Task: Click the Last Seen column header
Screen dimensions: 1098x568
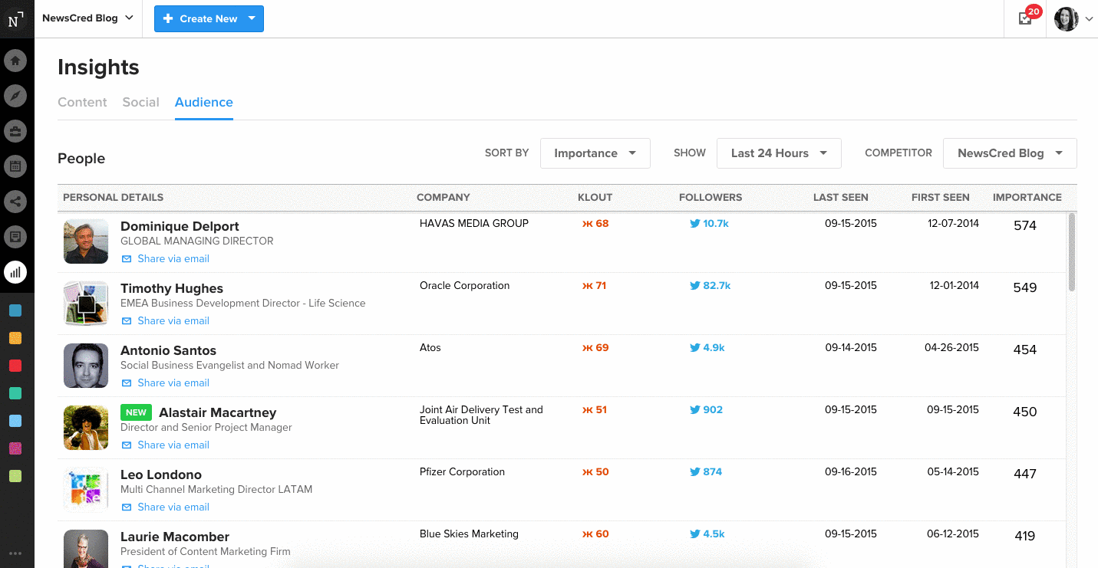Action: pyautogui.click(x=840, y=197)
